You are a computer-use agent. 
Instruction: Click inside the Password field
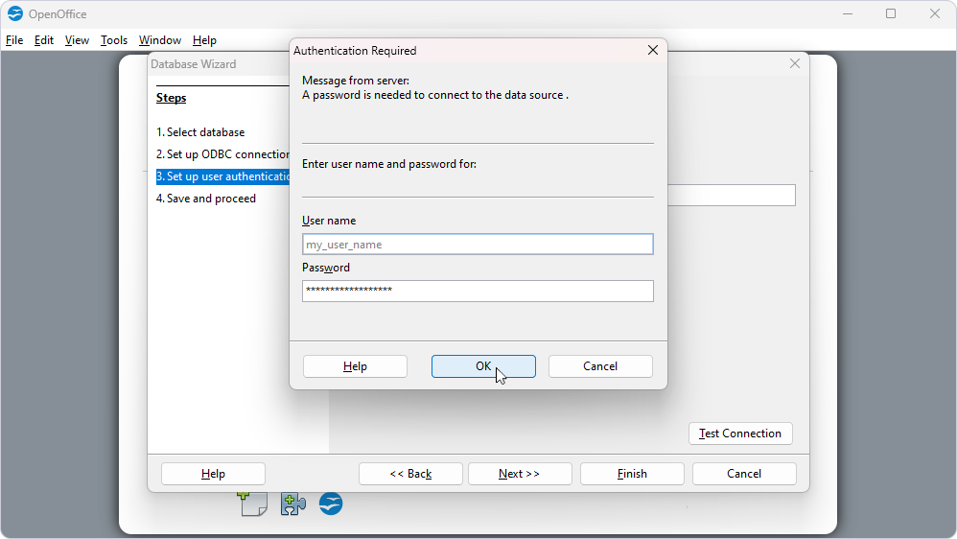point(478,291)
